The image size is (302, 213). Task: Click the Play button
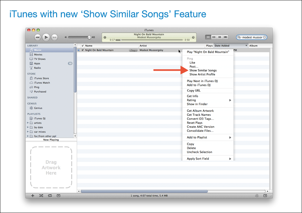coord(46,37)
